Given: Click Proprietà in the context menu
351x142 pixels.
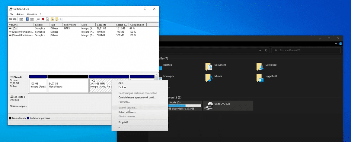Looking at the screenshot, I should pos(123,122).
